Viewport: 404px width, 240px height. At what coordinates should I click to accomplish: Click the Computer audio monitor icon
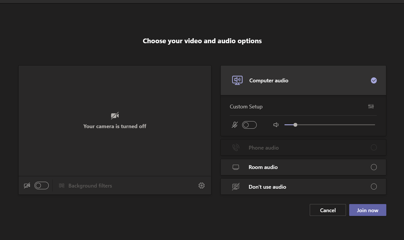(237, 80)
